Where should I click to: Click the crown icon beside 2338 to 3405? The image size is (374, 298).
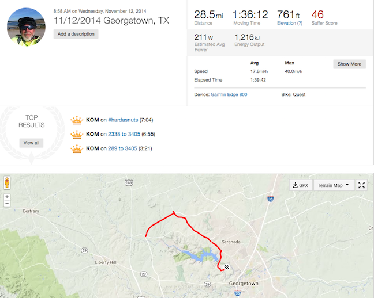[77, 135]
